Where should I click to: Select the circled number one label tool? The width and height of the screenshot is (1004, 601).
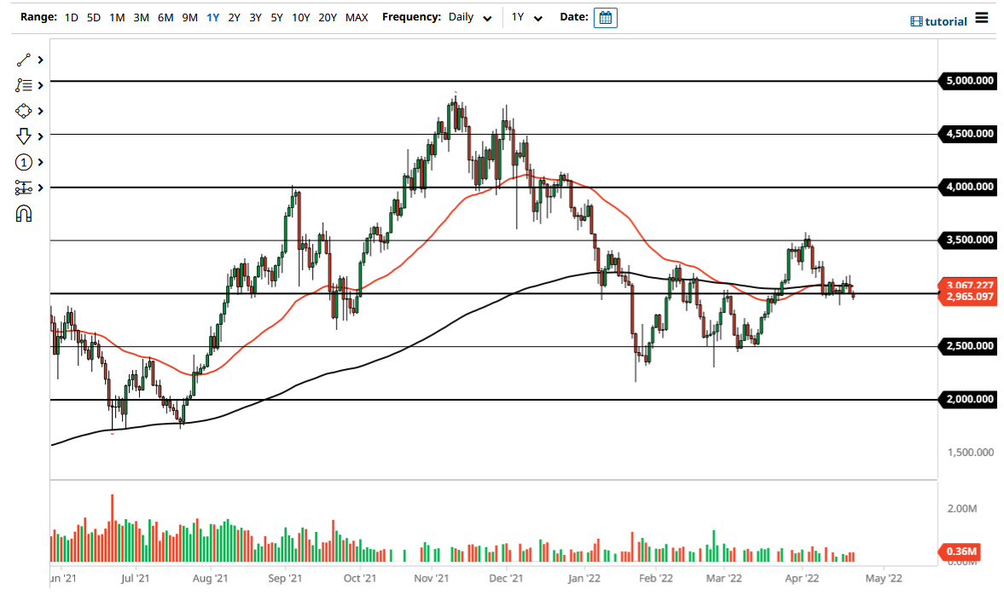pos(24,163)
